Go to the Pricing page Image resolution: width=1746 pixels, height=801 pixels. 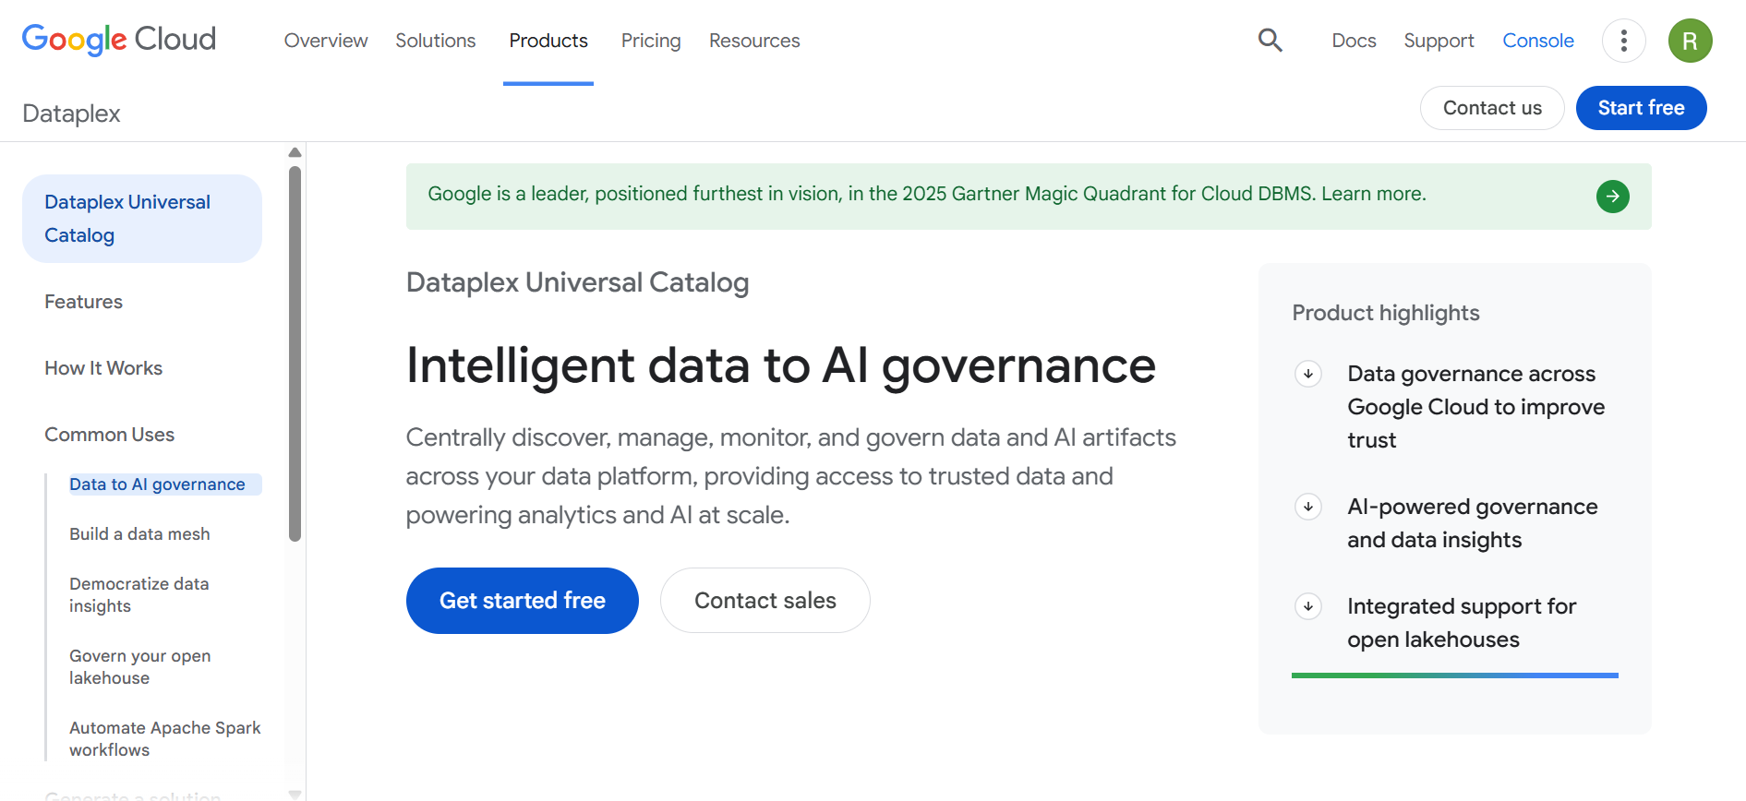[651, 41]
